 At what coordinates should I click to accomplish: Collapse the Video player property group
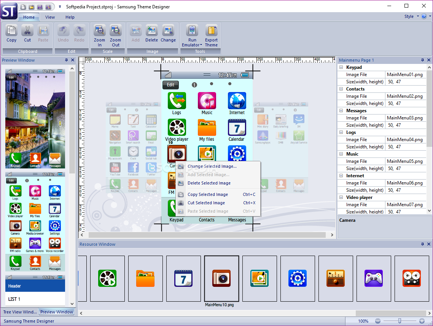tap(341, 197)
